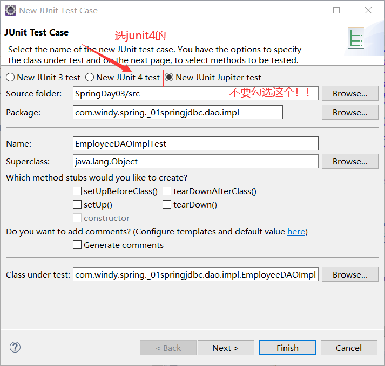The height and width of the screenshot is (366, 385).
Task: Browse for the Superclass
Action: 350,161
